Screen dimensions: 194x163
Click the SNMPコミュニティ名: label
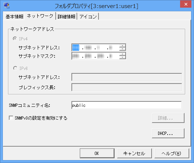[29, 105]
